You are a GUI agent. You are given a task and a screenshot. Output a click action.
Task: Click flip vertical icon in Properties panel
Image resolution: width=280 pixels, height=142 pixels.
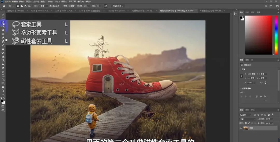[265, 83]
